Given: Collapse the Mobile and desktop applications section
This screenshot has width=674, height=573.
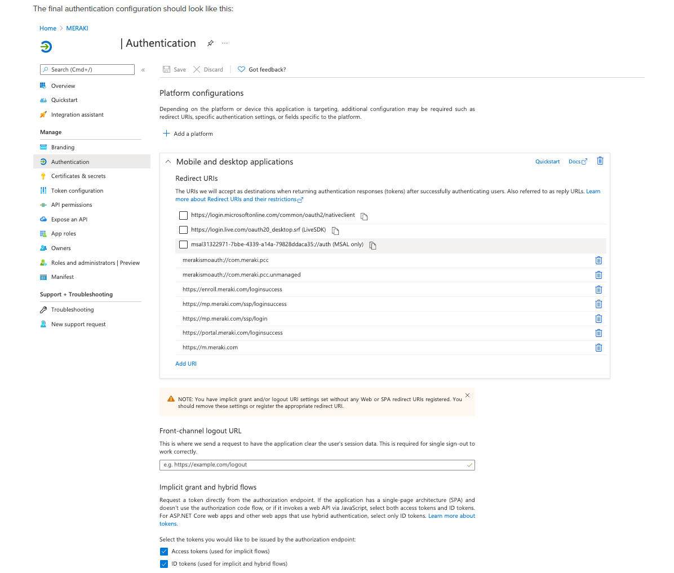Looking at the screenshot, I should (168, 161).
